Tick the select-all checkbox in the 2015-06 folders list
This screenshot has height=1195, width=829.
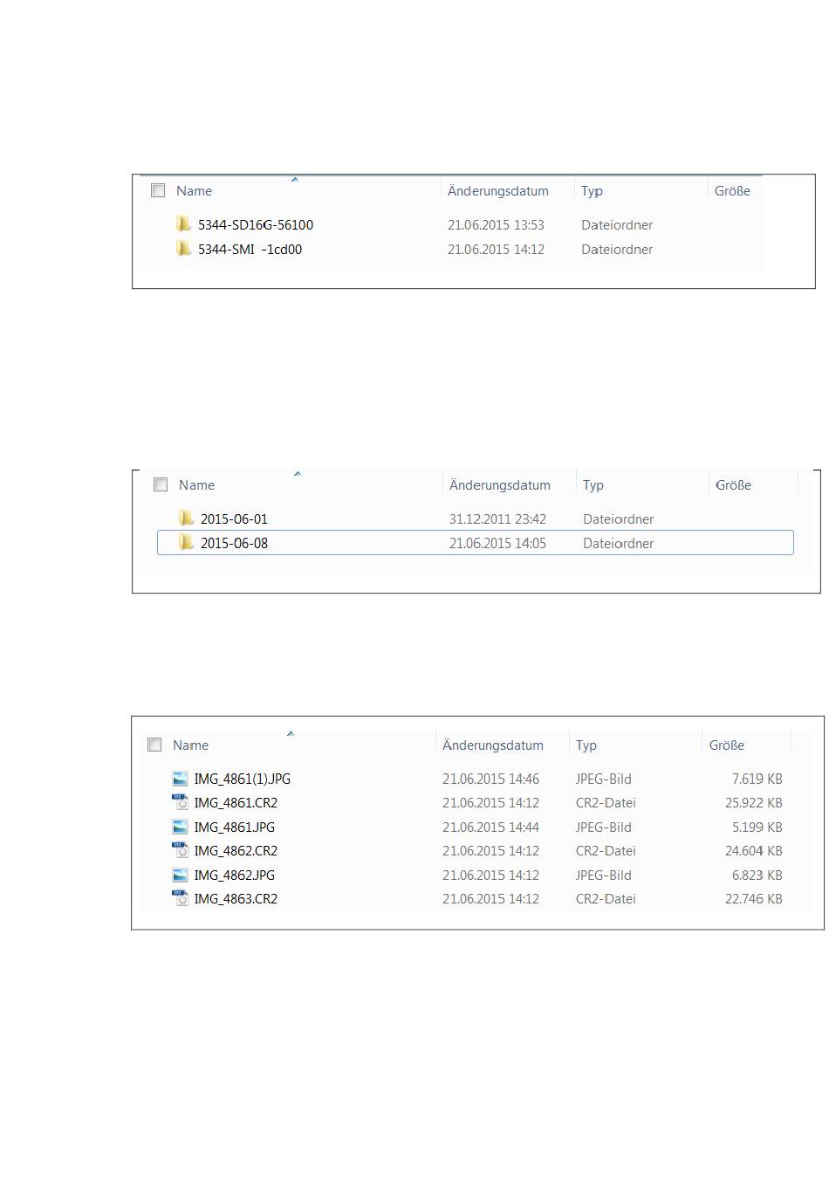click(x=161, y=484)
